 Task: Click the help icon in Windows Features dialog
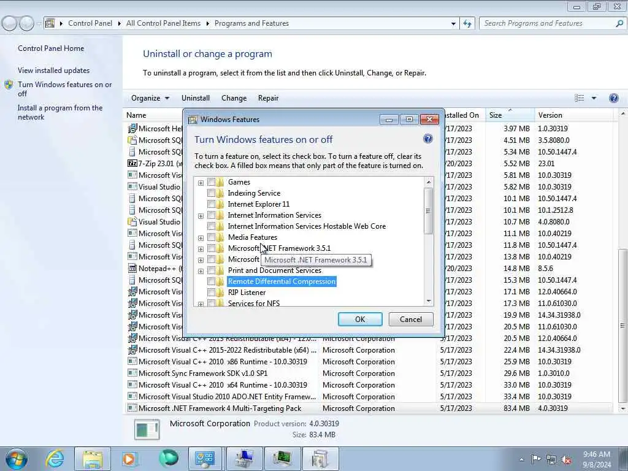427,139
